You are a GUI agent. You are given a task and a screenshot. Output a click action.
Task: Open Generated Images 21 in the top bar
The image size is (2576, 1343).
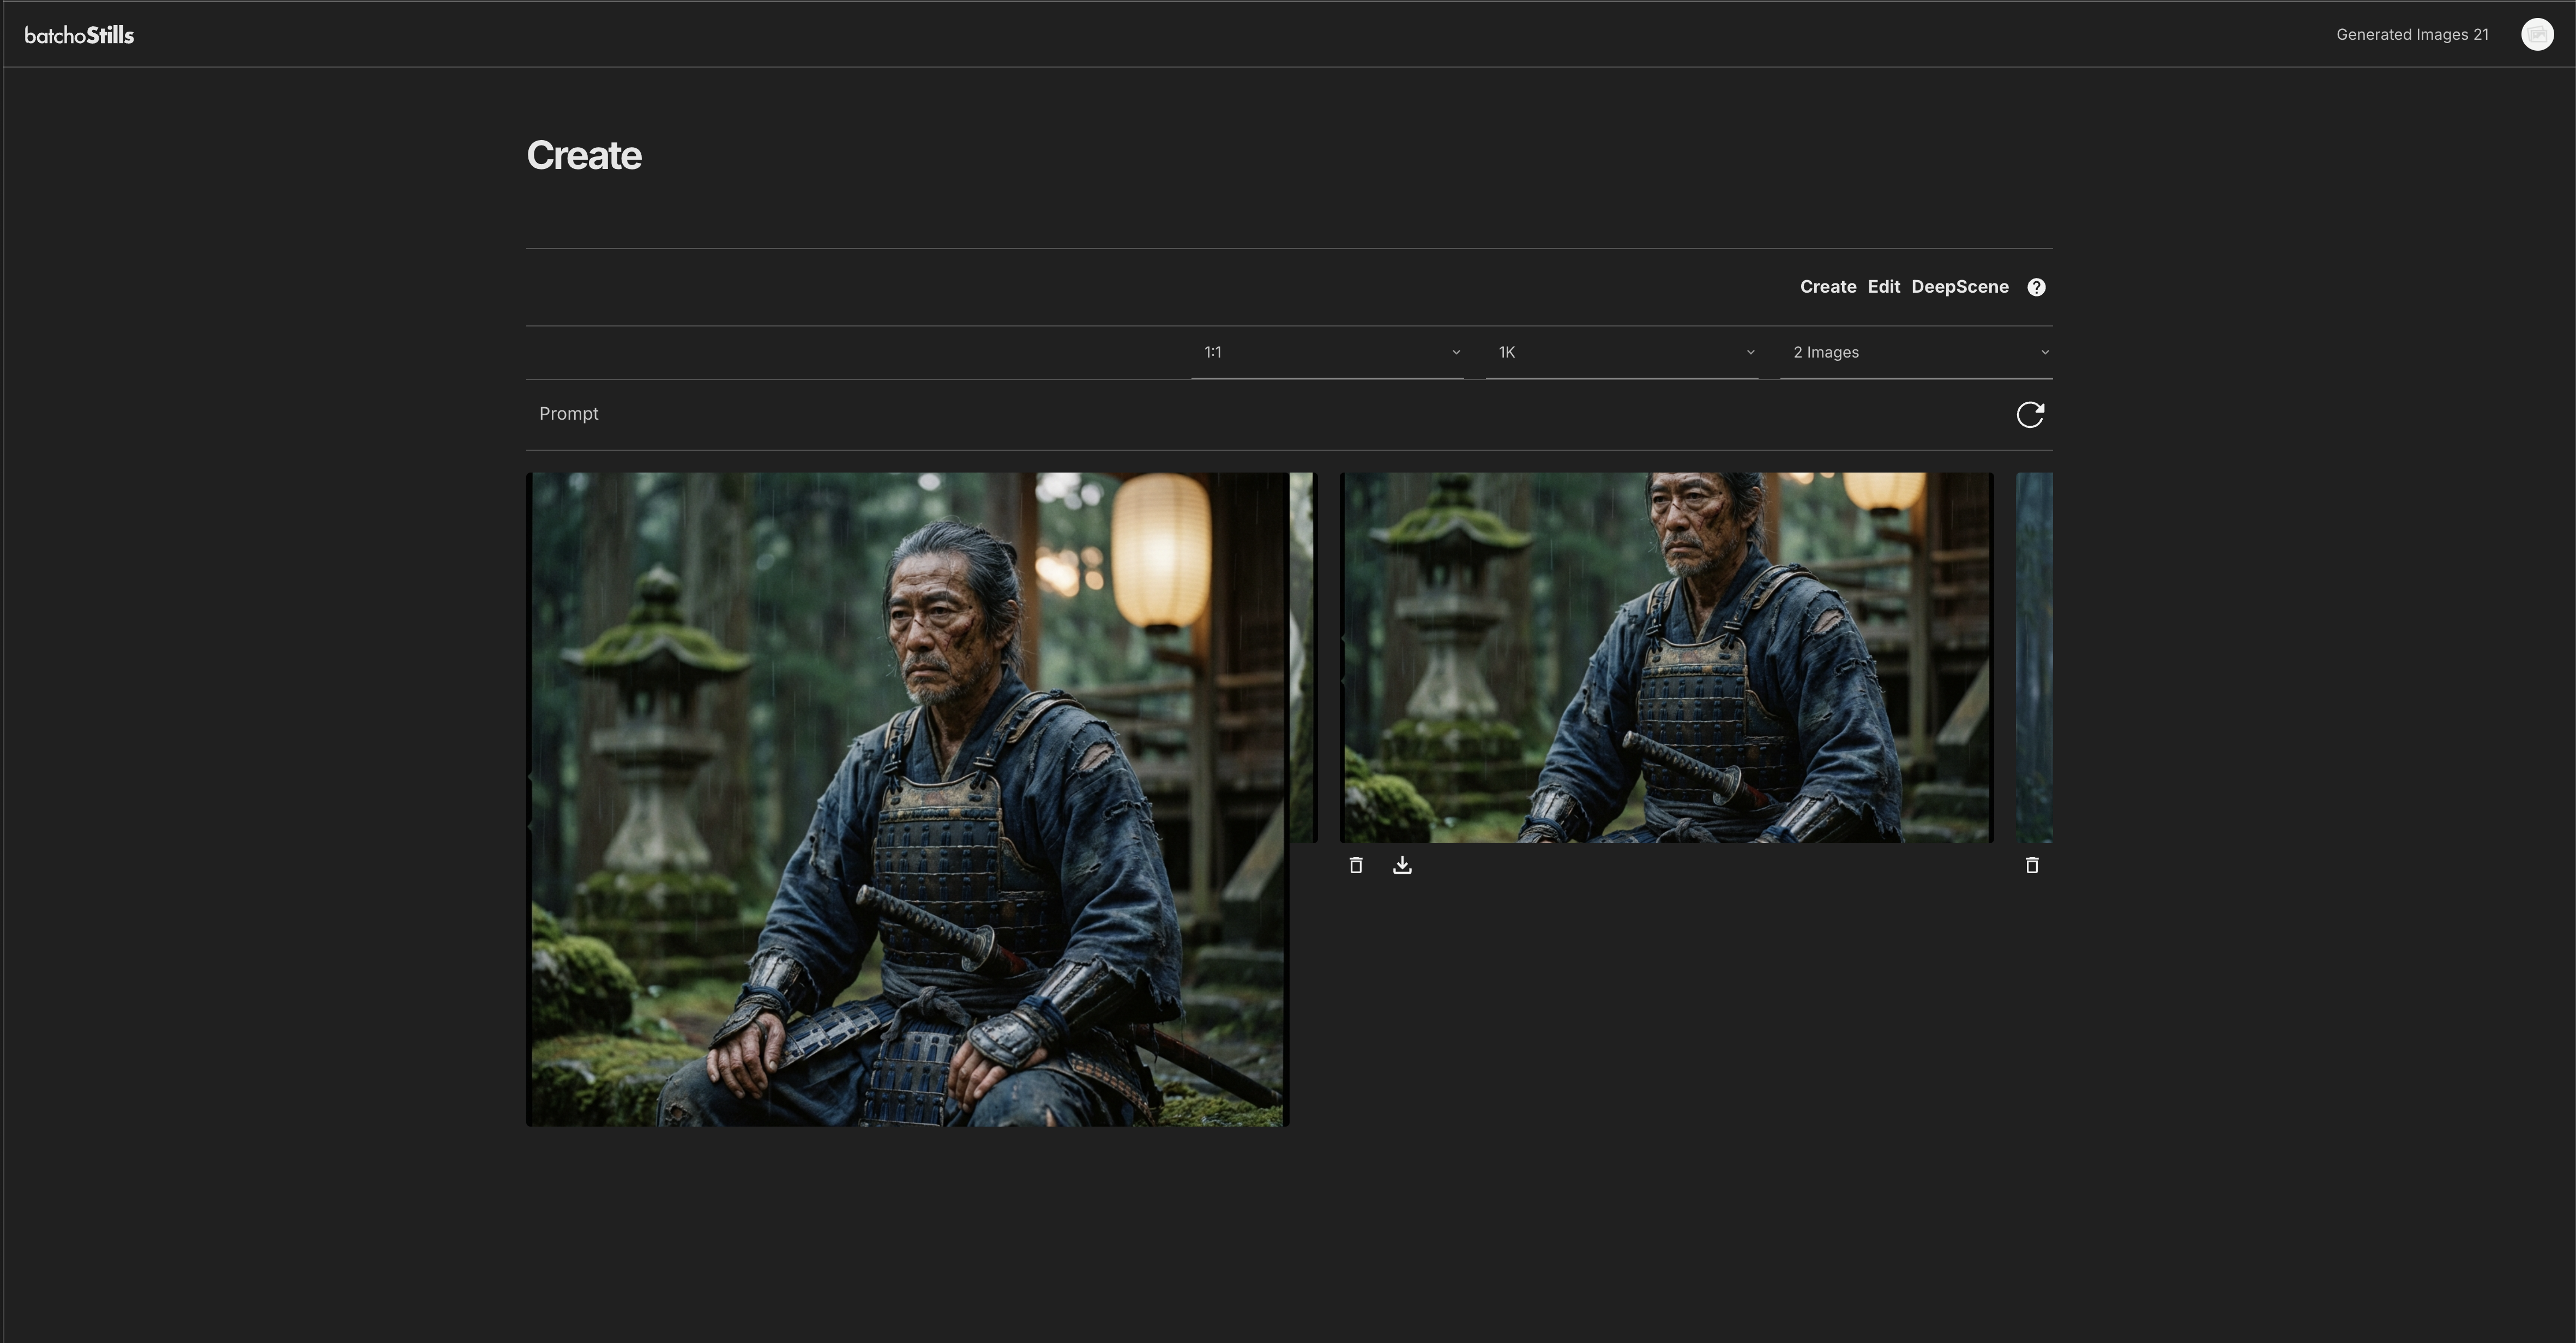click(2413, 33)
